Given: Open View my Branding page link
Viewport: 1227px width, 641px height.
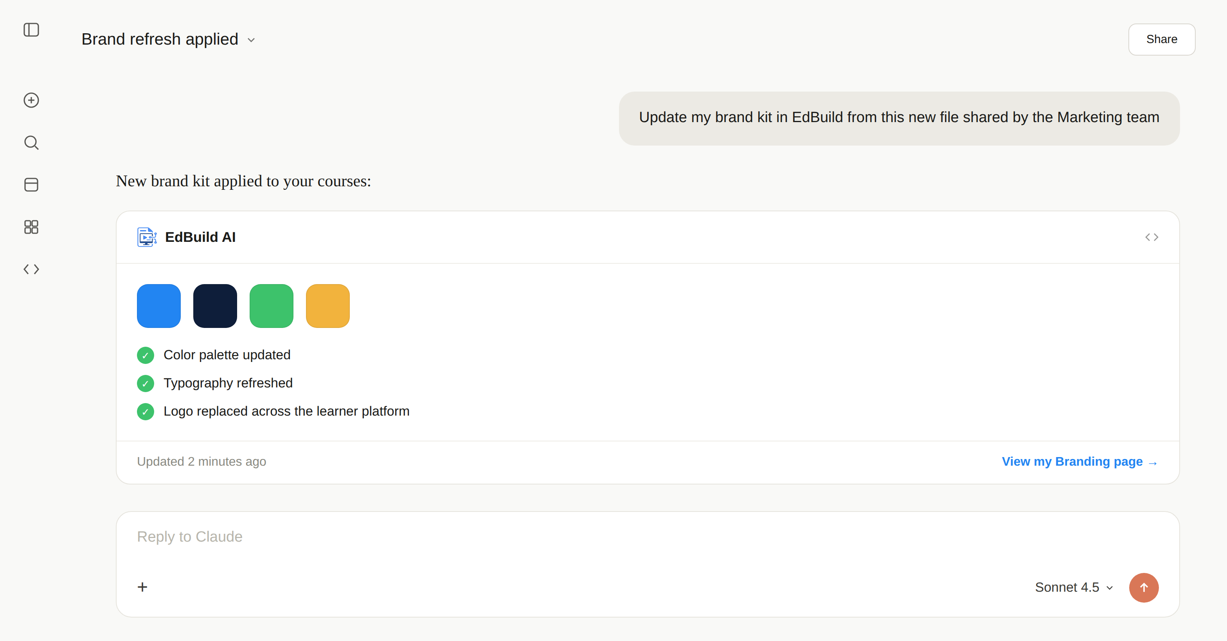Looking at the screenshot, I should point(1080,461).
